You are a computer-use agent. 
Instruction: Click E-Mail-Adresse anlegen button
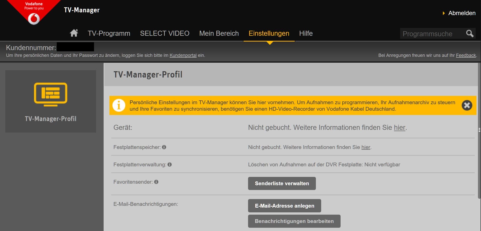pyautogui.click(x=285, y=206)
